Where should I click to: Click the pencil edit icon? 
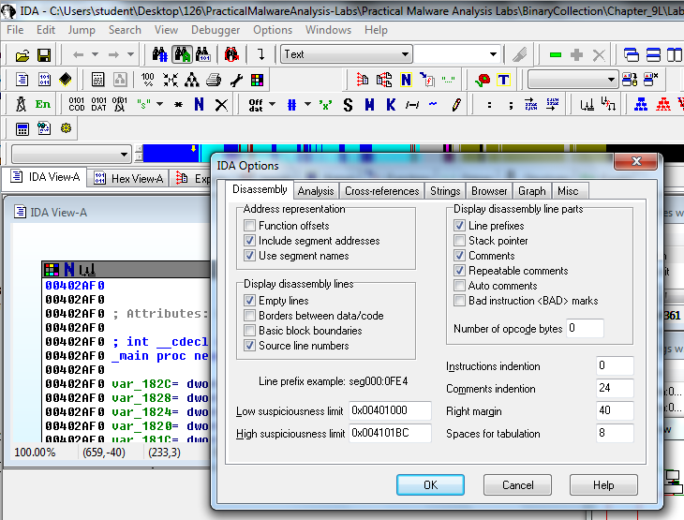point(456,105)
